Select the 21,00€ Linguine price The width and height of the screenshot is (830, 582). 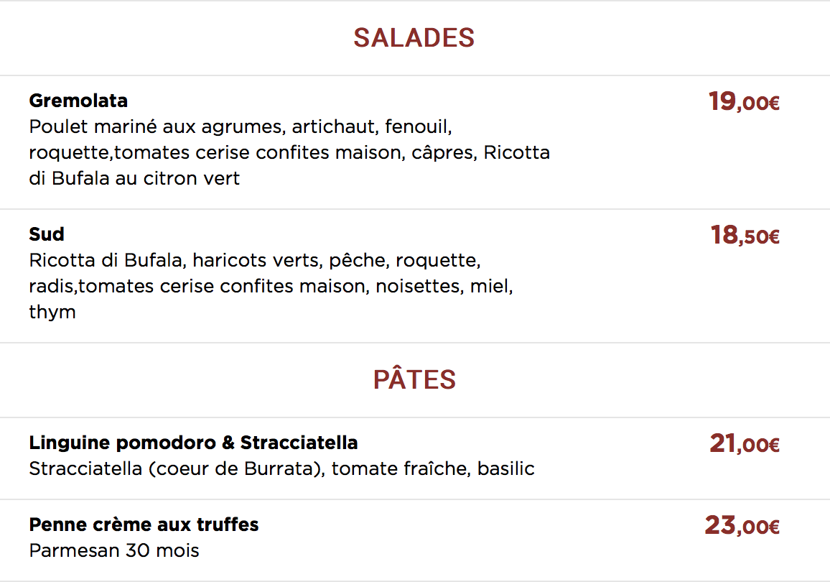click(745, 444)
